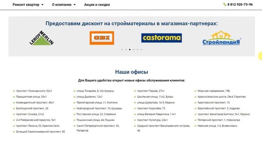Click address улица Валерия Гаврилина, 11к1
Image resolution: width=262 pixels, height=147 pixels.
pos(156,114)
